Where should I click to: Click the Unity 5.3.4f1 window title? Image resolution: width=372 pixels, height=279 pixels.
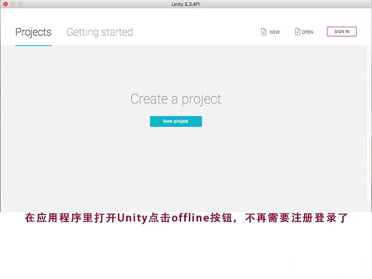[185, 4]
